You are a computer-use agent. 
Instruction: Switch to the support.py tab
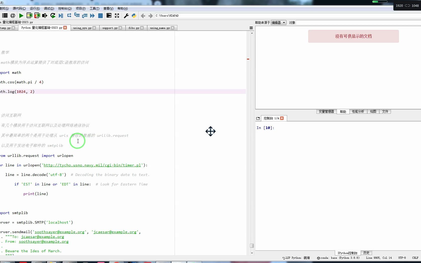coord(110,28)
